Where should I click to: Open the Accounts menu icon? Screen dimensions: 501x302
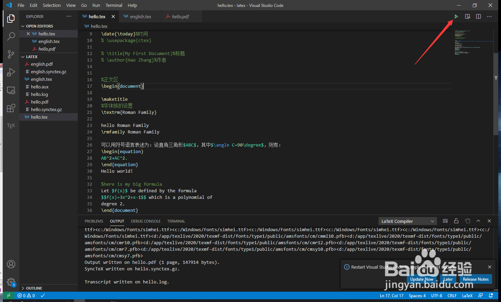(x=11, y=264)
